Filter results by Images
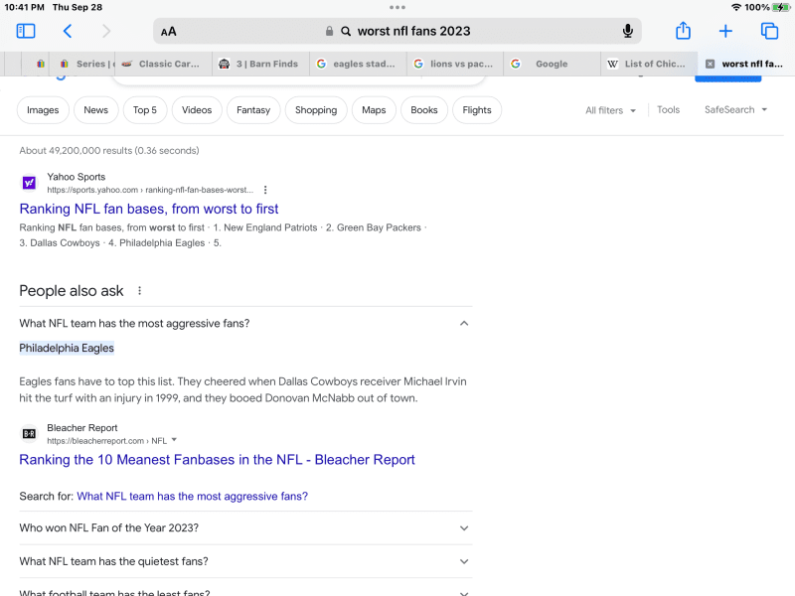Image resolution: width=795 pixels, height=596 pixels. pos(43,110)
